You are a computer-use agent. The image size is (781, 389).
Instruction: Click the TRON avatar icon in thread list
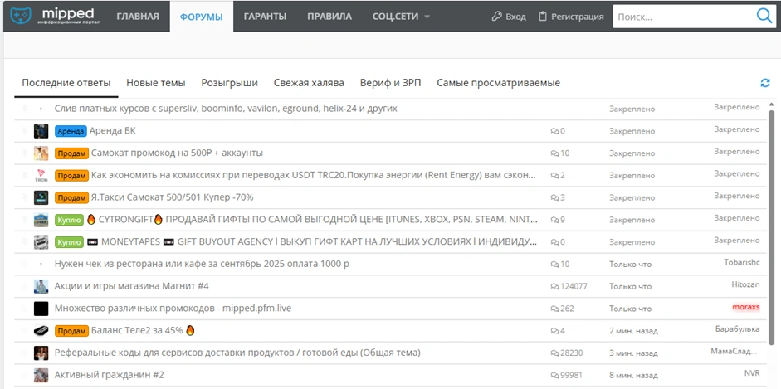point(41,176)
